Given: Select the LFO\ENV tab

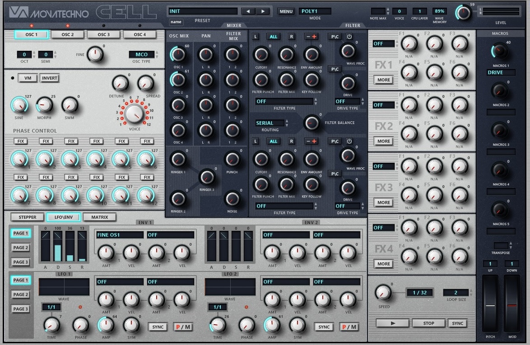Looking at the screenshot, I should point(64,217).
